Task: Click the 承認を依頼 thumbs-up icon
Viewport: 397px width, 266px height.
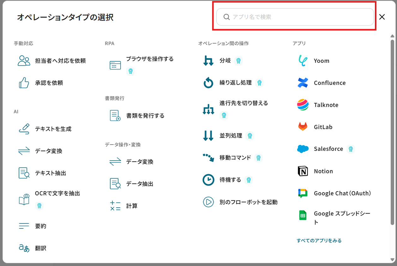Action: pyautogui.click(x=24, y=83)
